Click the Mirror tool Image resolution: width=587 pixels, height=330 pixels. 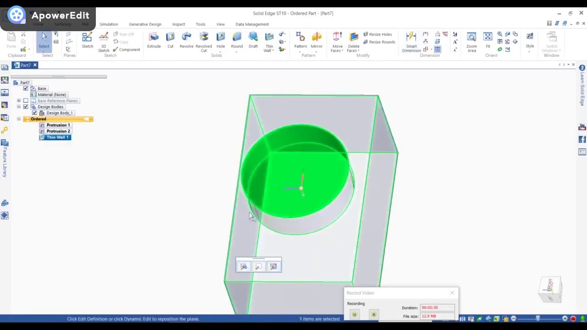point(316,40)
